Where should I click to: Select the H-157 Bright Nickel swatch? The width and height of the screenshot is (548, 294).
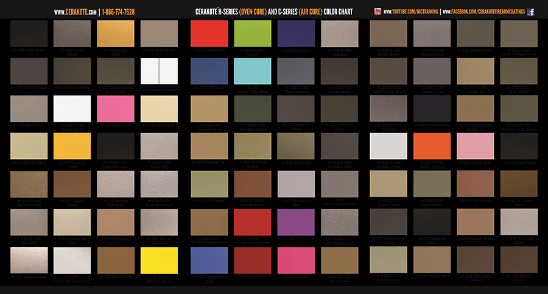(x=29, y=261)
